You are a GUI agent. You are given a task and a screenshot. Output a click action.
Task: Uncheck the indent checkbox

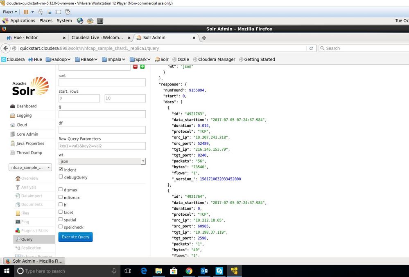click(x=61, y=169)
